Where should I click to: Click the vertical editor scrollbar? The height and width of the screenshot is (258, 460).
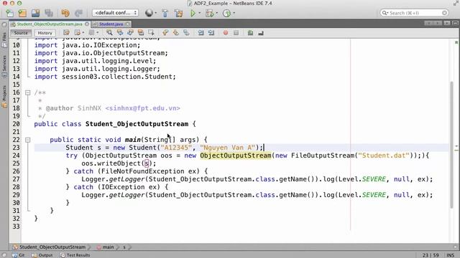(x=452, y=145)
